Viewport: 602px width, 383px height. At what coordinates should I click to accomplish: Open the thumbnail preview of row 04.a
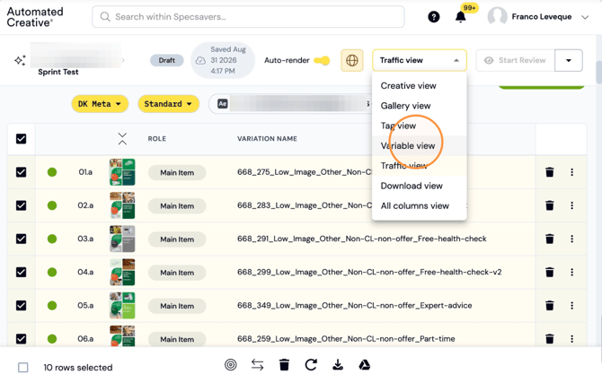click(122, 272)
